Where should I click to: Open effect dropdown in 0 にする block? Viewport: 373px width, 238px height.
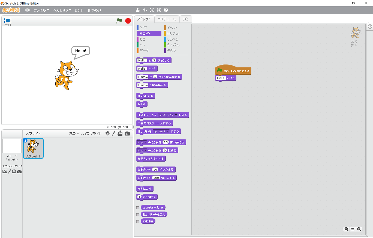[x=142, y=151]
